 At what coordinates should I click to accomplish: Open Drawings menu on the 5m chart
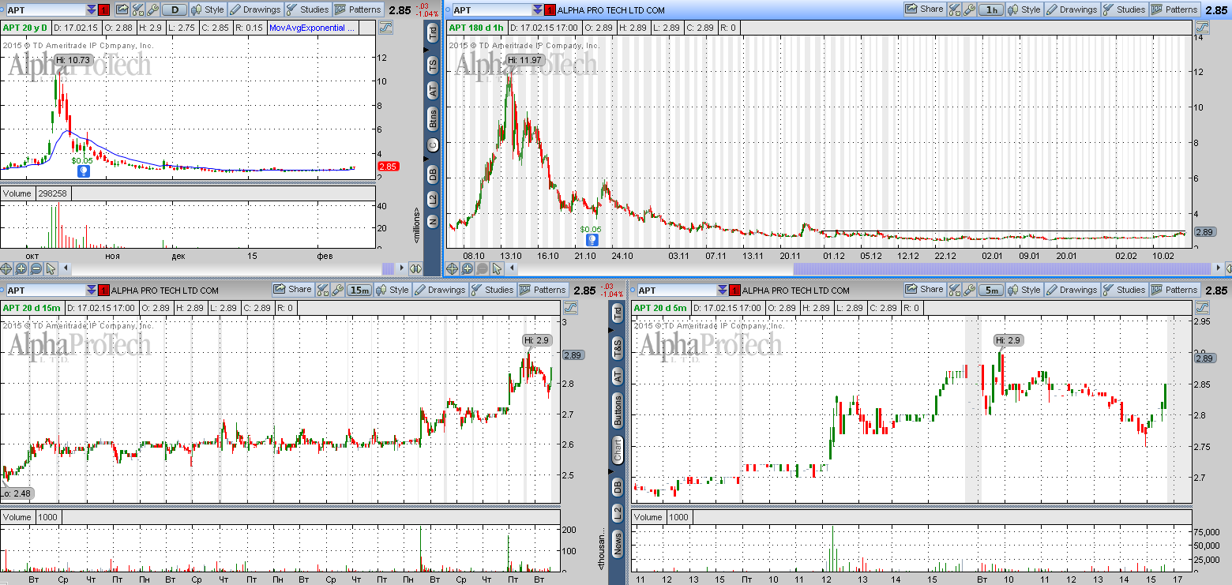coord(1072,290)
